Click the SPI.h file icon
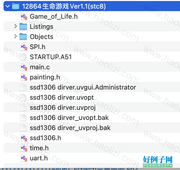Screen dimensions: 180x170 click(24, 47)
